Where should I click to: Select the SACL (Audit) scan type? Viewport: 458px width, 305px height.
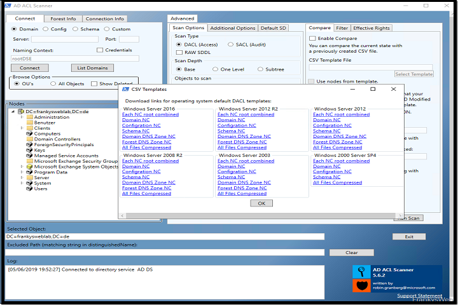[x=223, y=44]
